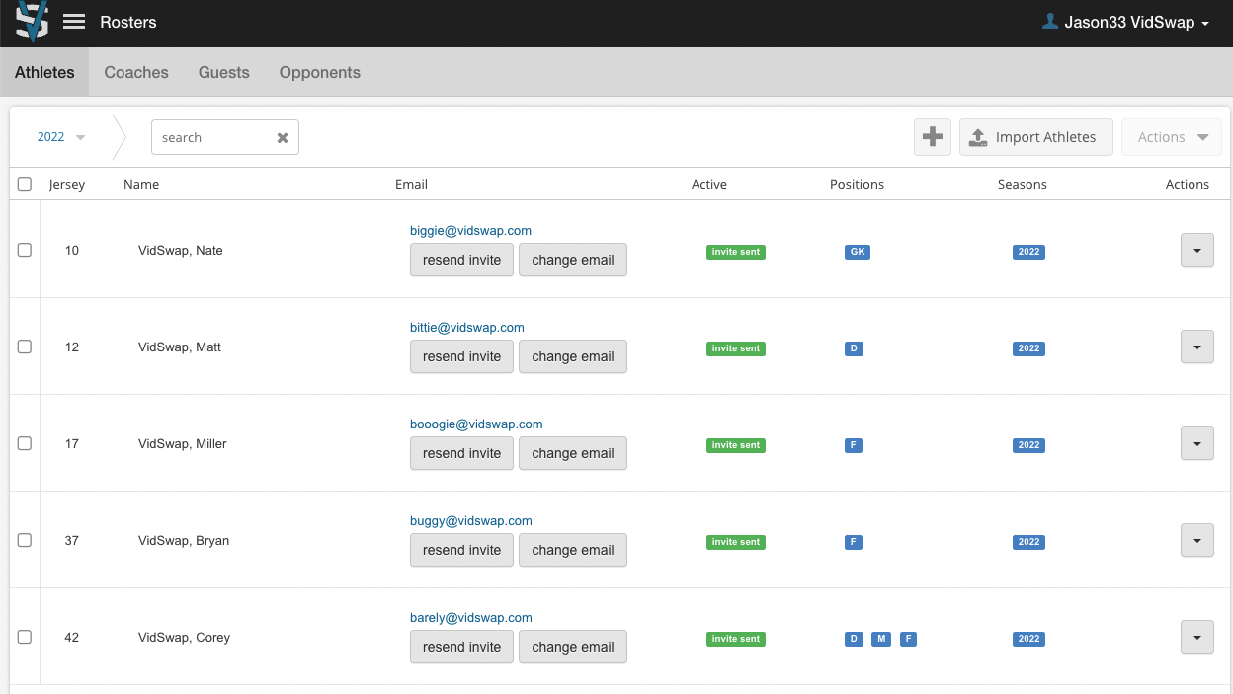Image resolution: width=1233 pixels, height=694 pixels.
Task: Click the Jersey column header
Action: coord(67,184)
